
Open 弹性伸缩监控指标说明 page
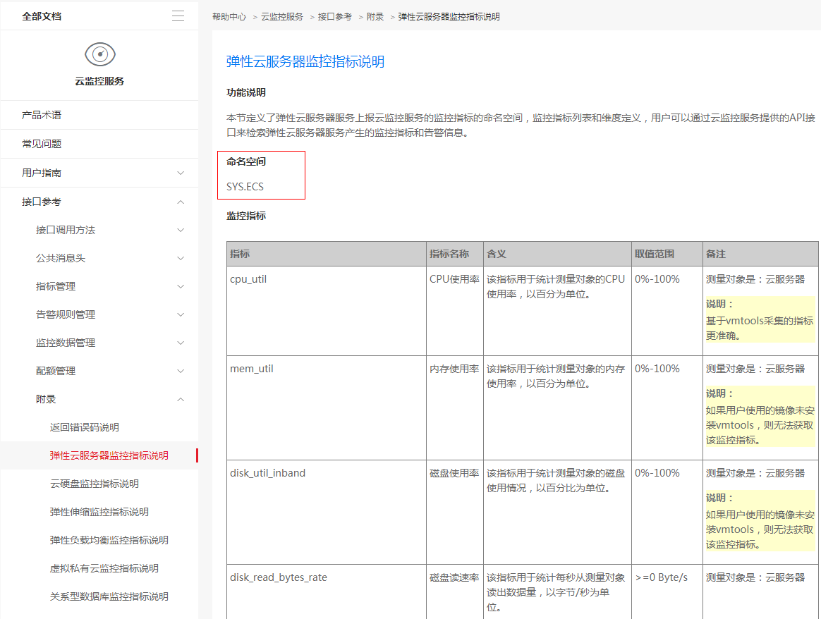pos(99,513)
